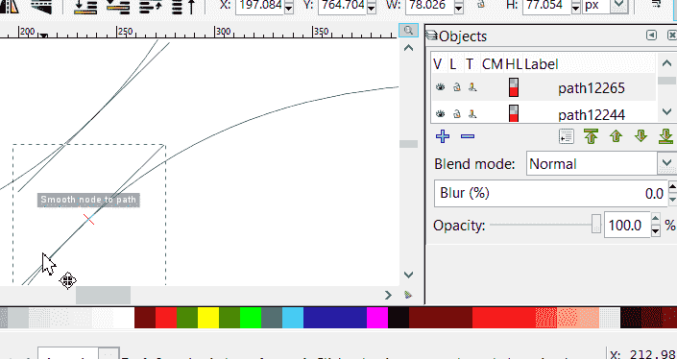Viewport: 677px width, 359px height.
Task: Pick the yellow color swatch
Action: pos(208,318)
